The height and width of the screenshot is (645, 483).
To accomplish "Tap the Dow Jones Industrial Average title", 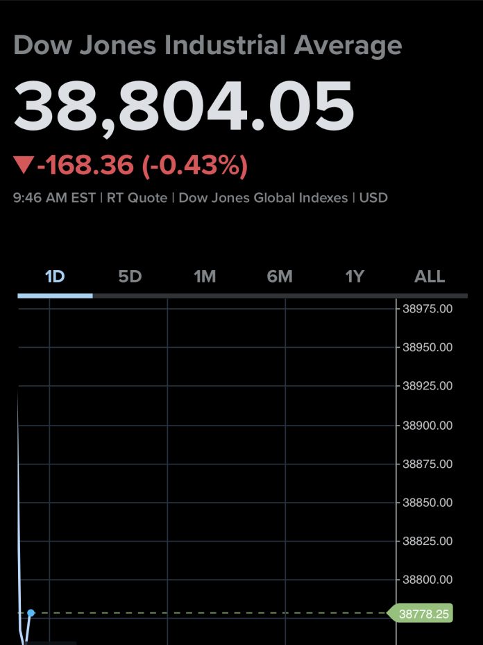I will [207, 46].
